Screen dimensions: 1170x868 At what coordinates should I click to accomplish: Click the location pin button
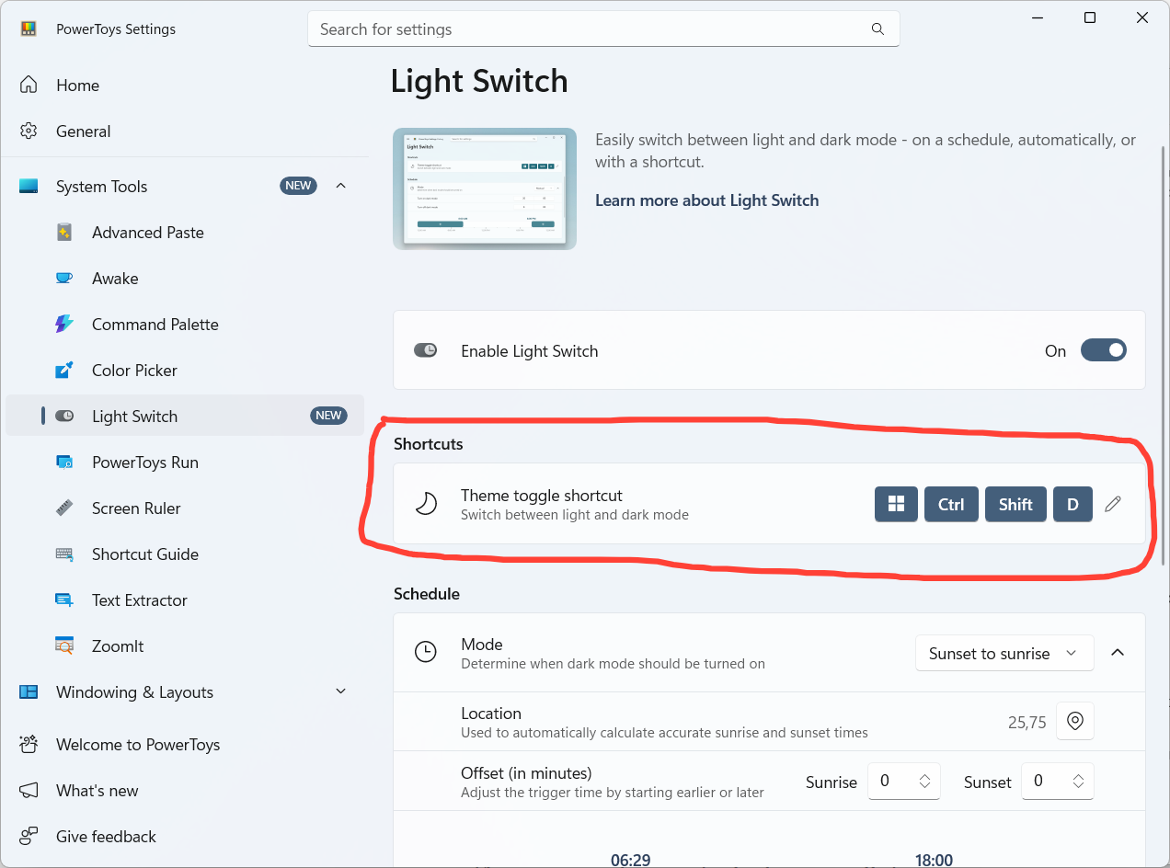[x=1074, y=722]
